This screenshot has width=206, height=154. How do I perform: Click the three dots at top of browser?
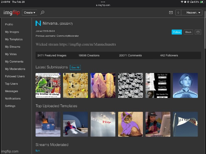pyautogui.click(x=103, y=2)
